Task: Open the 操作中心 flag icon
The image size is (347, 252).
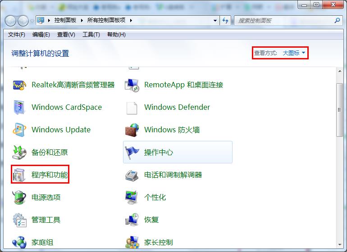Action: [132, 153]
